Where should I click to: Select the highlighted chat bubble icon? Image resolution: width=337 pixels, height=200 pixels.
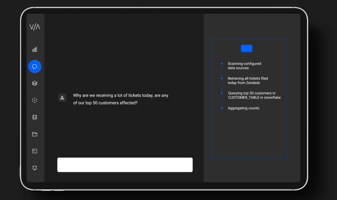35,66
